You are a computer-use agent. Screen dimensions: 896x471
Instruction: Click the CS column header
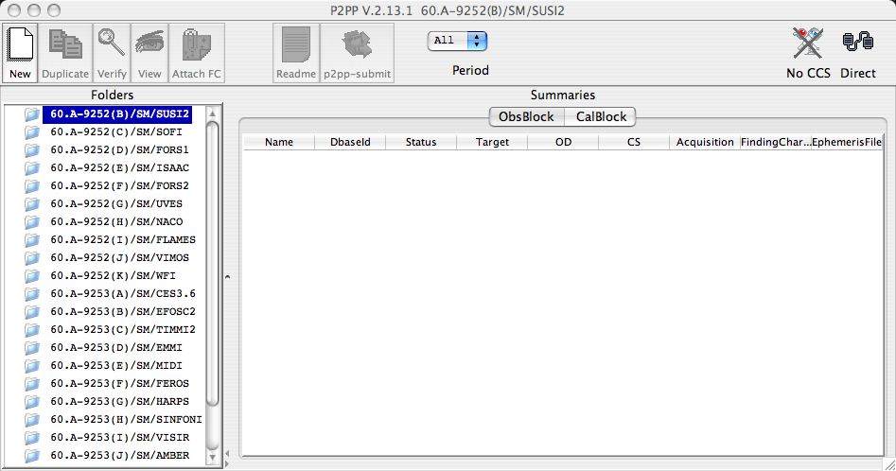[634, 142]
